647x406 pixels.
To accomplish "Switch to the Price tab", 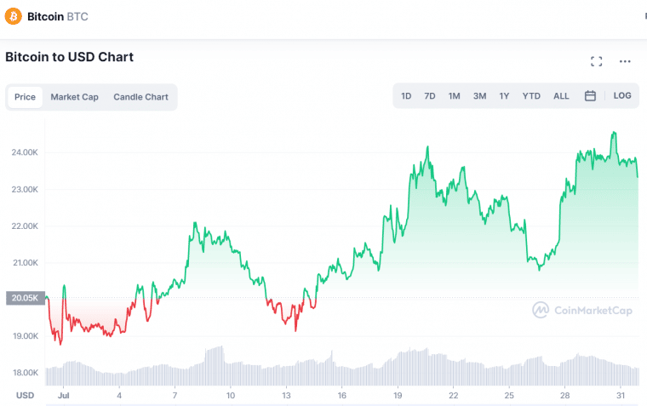I will click(x=26, y=97).
